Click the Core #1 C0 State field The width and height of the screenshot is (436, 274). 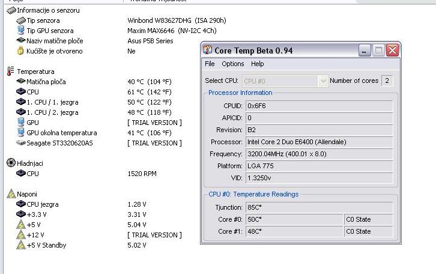pyautogui.click(x=368, y=231)
